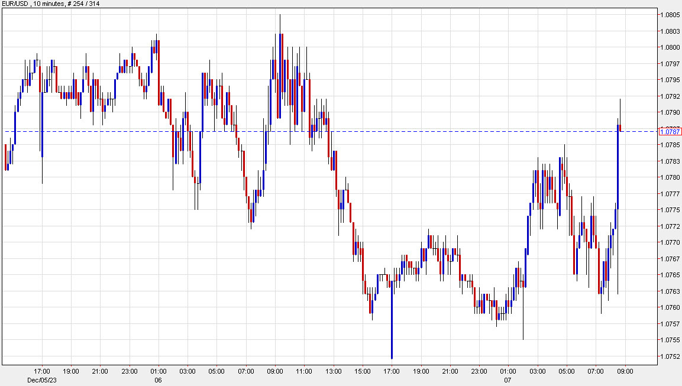The height and width of the screenshot is (386, 682).
Task: Select the 06 date marker on axis
Action: [x=157, y=381]
